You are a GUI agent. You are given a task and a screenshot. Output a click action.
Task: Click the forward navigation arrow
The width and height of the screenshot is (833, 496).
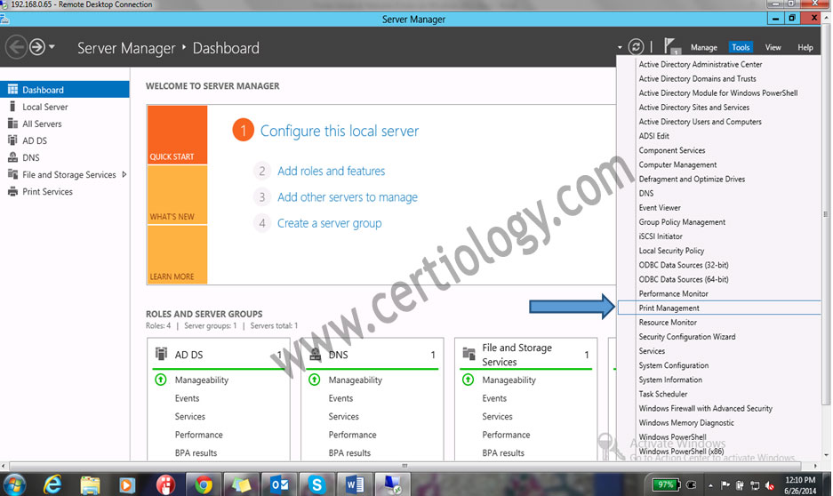[36, 47]
